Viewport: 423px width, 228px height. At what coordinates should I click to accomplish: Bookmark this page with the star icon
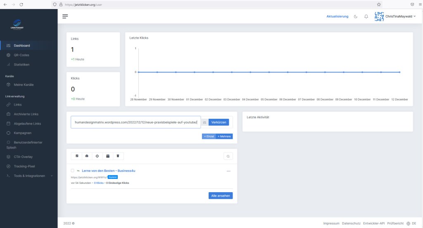click(379, 4)
